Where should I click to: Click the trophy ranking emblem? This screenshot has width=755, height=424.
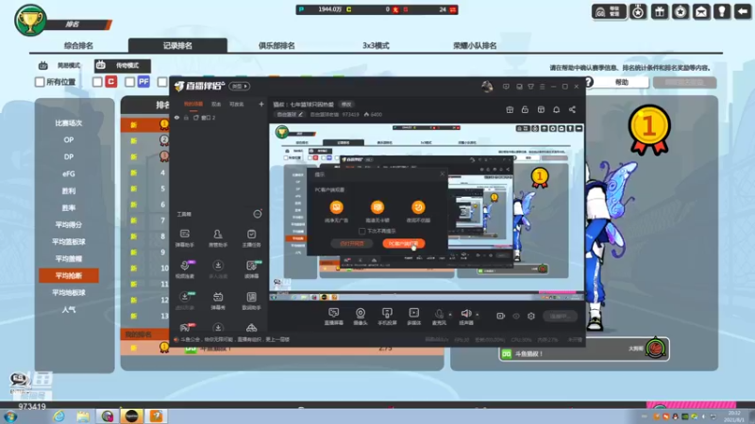(x=30, y=21)
